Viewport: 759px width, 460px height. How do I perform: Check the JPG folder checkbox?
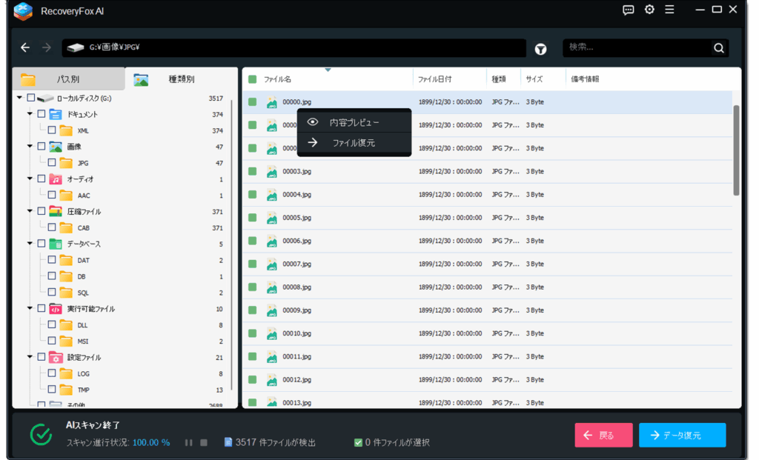[x=52, y=162]
